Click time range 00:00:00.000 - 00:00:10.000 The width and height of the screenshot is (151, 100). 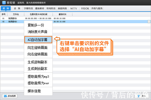coord(38,18)
